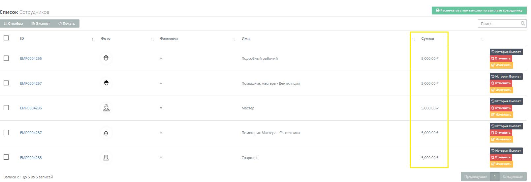This screenshot has width=531, height=182.
Task: Check the box for EMP0004266
Action: 6,58
